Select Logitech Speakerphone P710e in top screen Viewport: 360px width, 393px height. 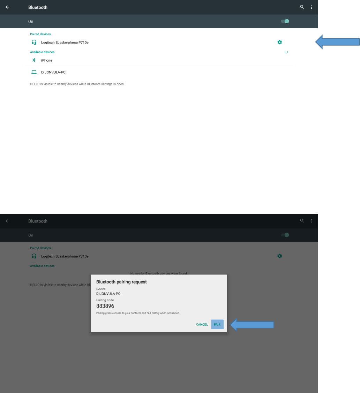65,42
